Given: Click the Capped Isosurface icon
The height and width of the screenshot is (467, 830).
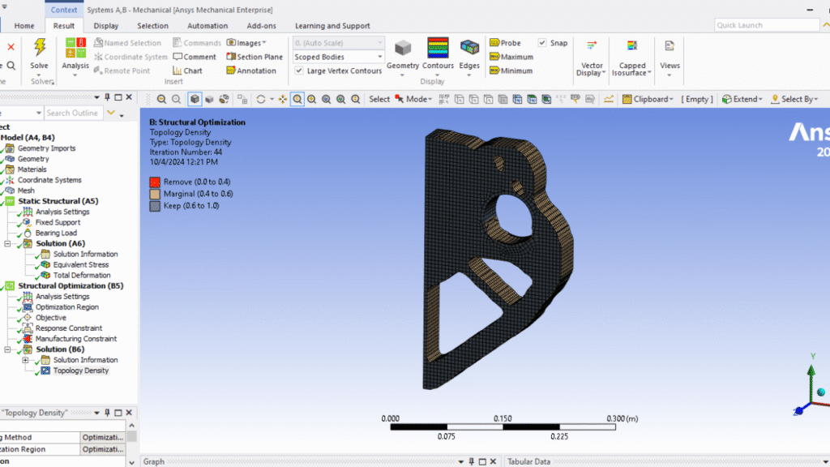Looking at the screenshot, I should click(x=632, y=48).
